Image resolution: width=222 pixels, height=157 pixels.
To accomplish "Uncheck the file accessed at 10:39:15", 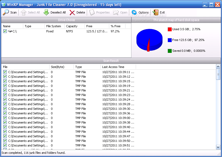I will [5, 81].
